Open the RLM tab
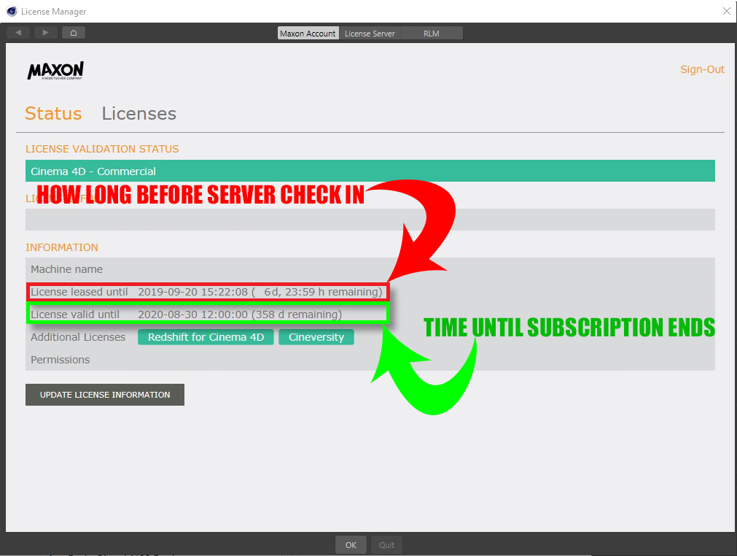The image size is (737, 556). click(432, 34)
